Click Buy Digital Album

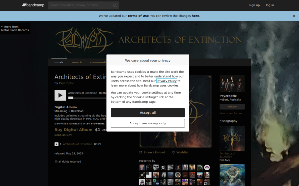[73, 130]
